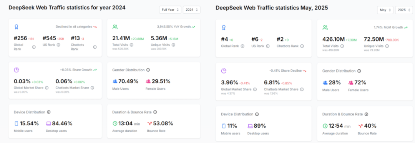Click info icon beside 2024 Duration & Bounce Rate
415x143 pixels.
(x=155, y=112)
